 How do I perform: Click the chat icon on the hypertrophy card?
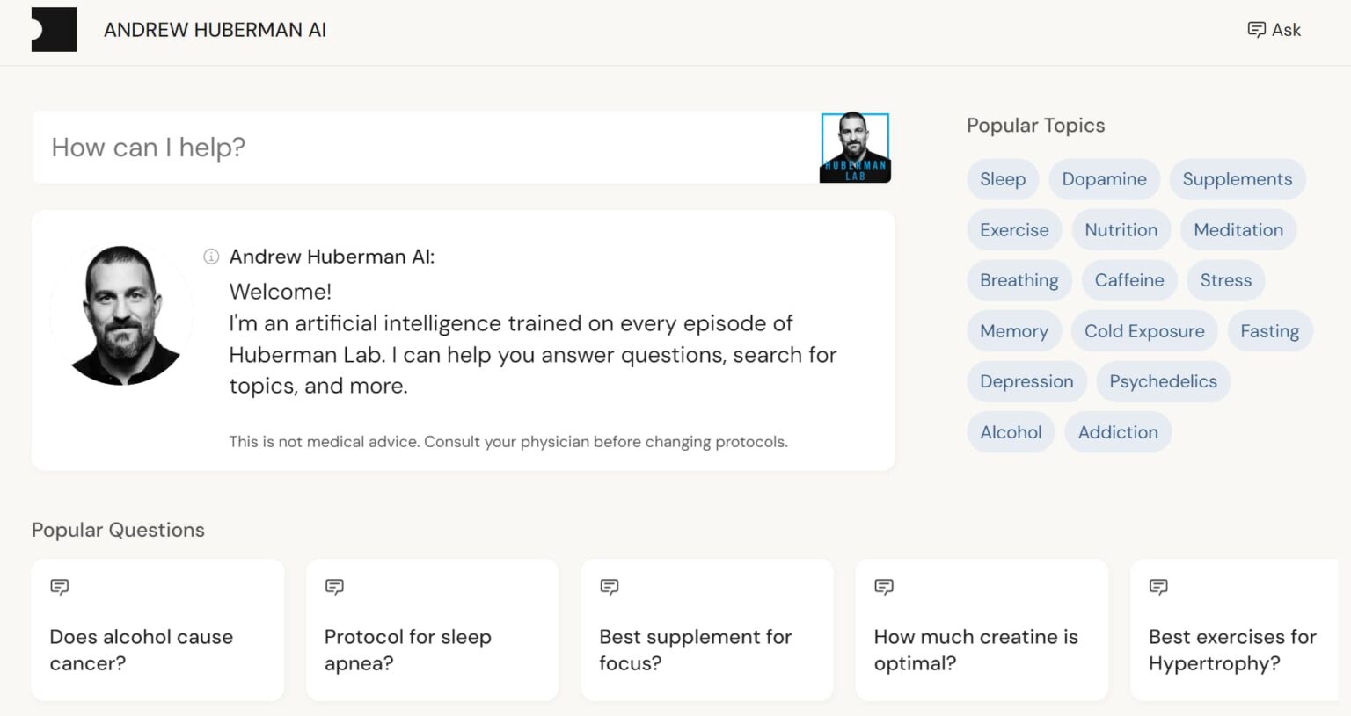(x=1157, y=587)
